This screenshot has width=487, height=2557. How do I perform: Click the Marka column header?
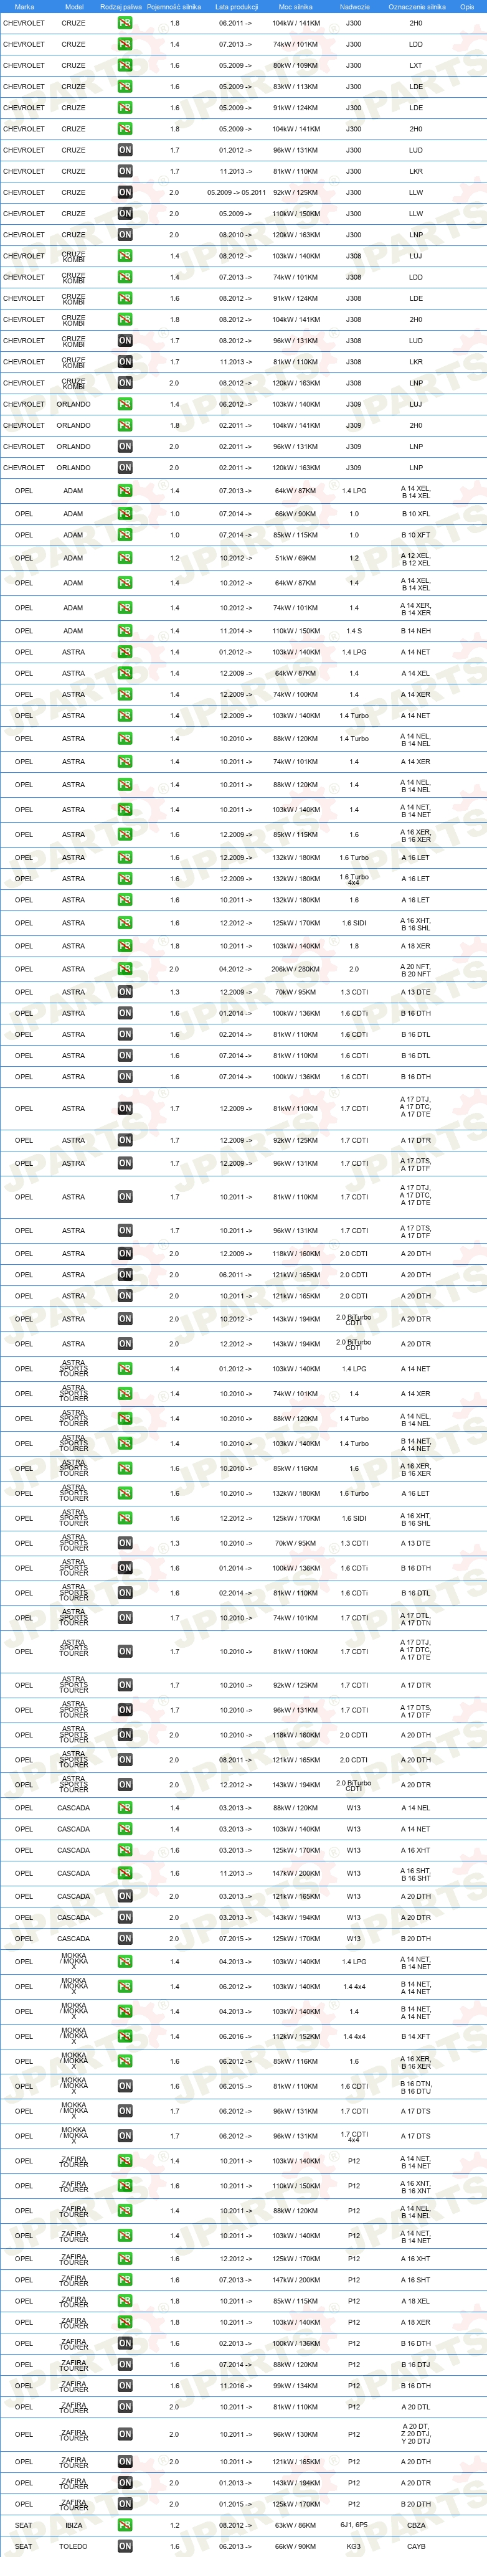pos(24,7)
